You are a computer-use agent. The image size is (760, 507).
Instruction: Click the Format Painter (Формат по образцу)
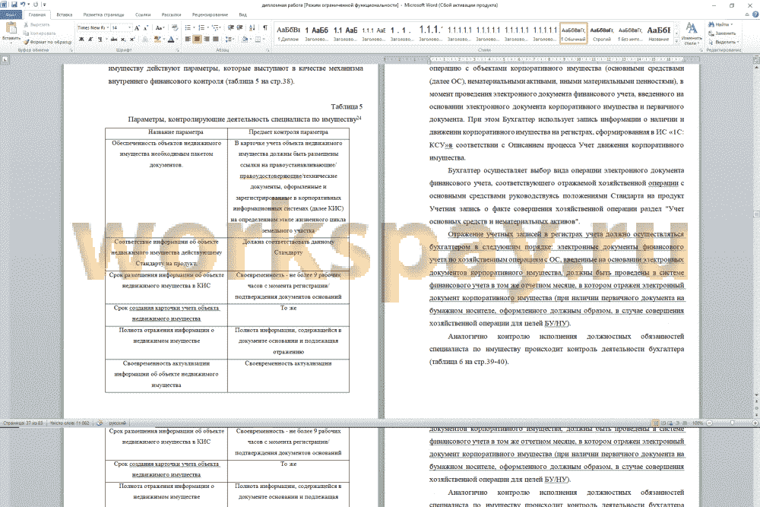[47, 42]
